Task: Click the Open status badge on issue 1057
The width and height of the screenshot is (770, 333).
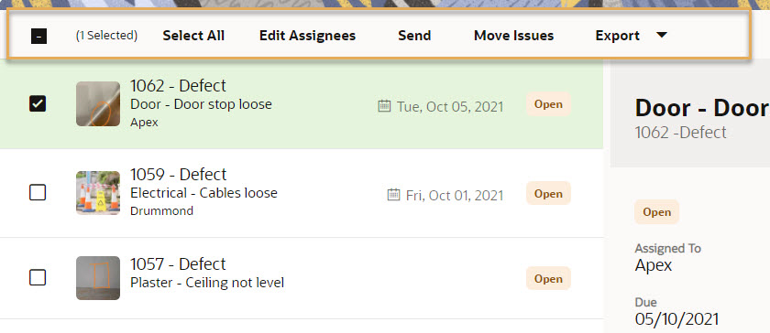Action: [x=548, y=278]
